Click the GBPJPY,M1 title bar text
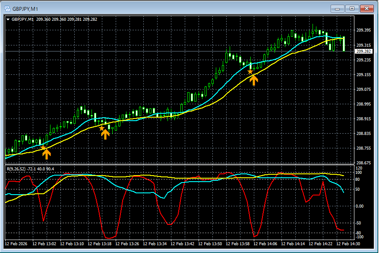 coord(25,9)
